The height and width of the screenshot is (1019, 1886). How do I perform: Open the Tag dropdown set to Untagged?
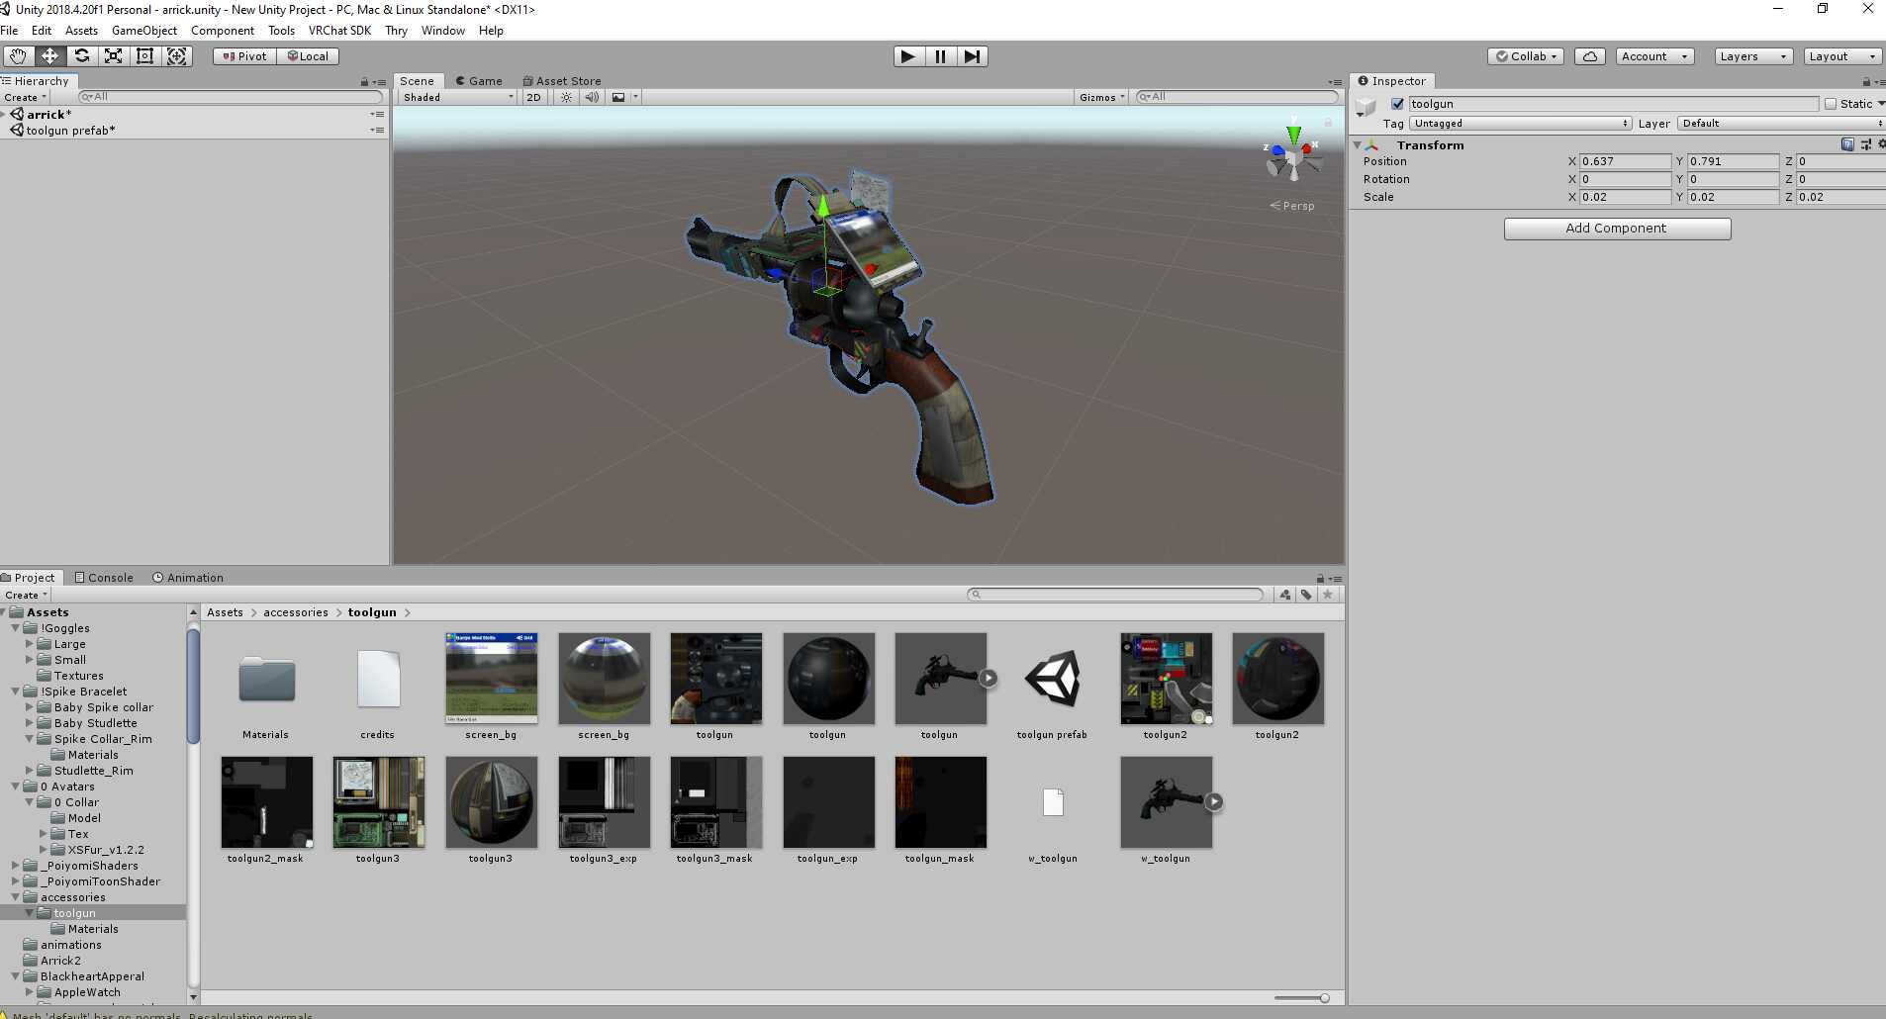1520,124
